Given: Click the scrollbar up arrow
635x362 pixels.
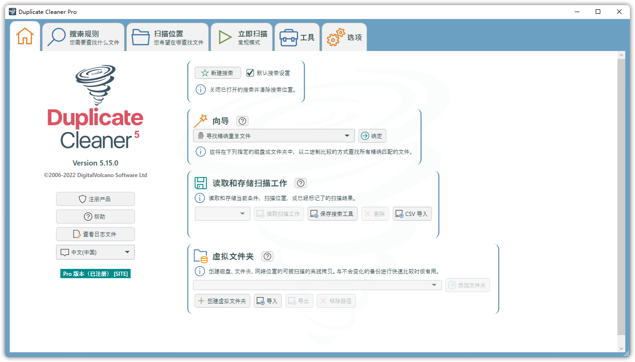Looking at the screenshot, I should click(621, 55).
